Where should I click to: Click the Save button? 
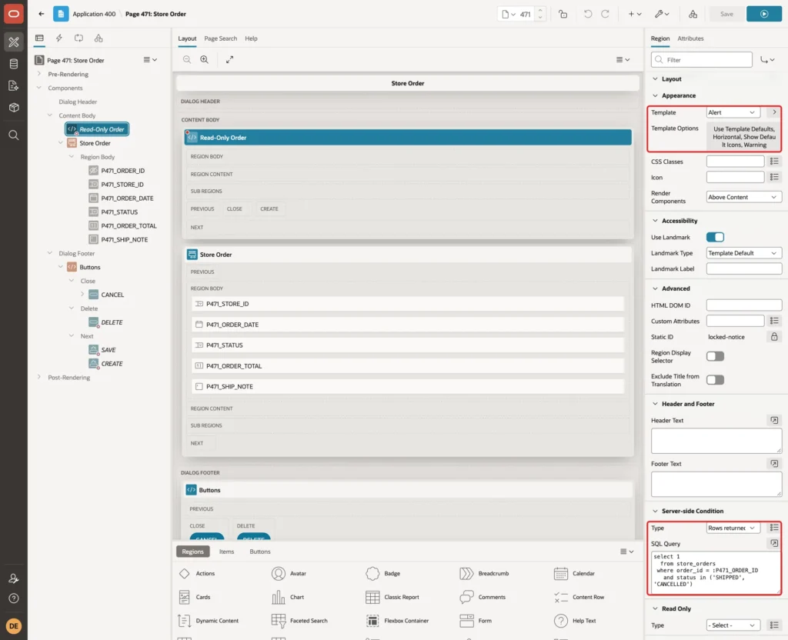[x=726, y=14]
